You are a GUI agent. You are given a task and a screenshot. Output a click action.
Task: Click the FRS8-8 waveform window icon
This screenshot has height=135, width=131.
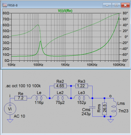[x=5, y=5]
